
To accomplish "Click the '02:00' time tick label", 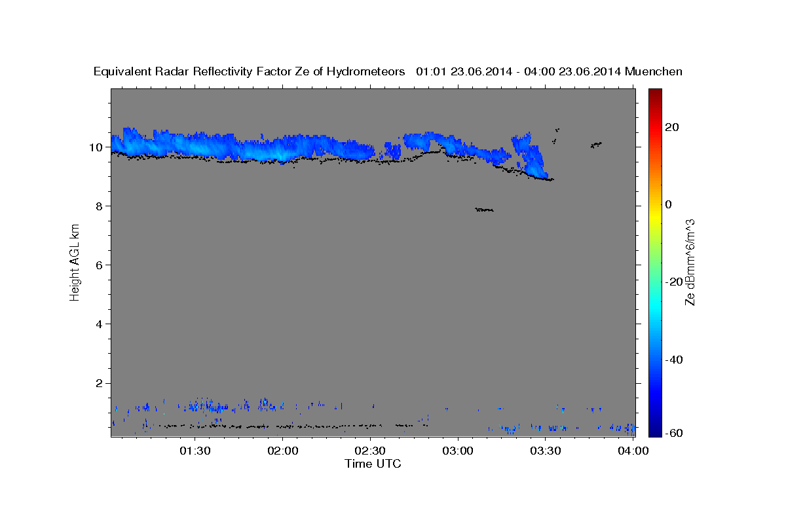I will click(x=282, y=451).
